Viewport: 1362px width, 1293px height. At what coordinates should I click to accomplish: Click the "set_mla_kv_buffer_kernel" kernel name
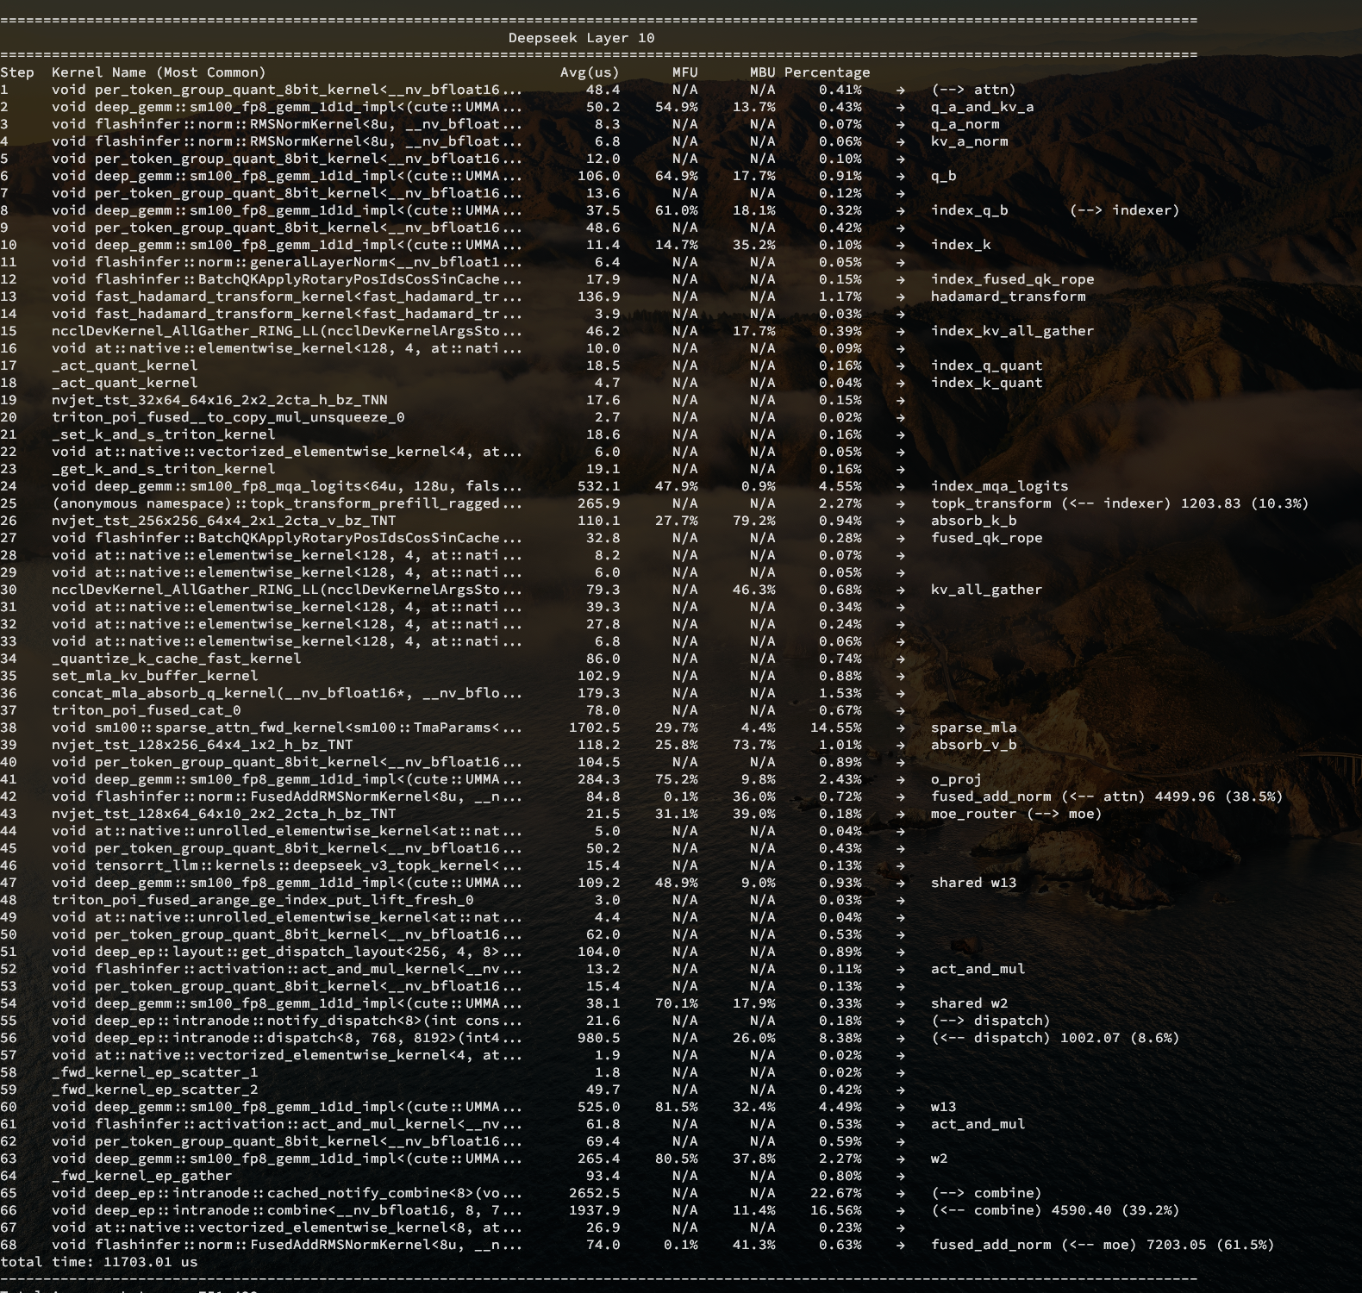click(x=155, y=676)
